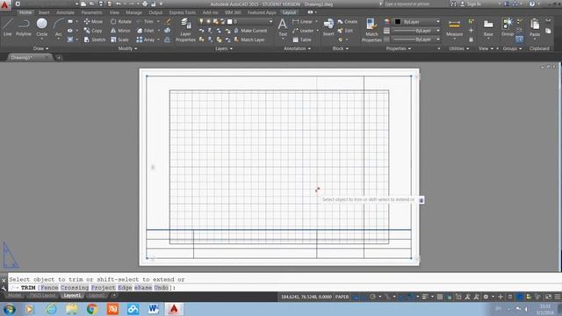
Task: Select the Fence option in command line
Action: coord(49,288)
